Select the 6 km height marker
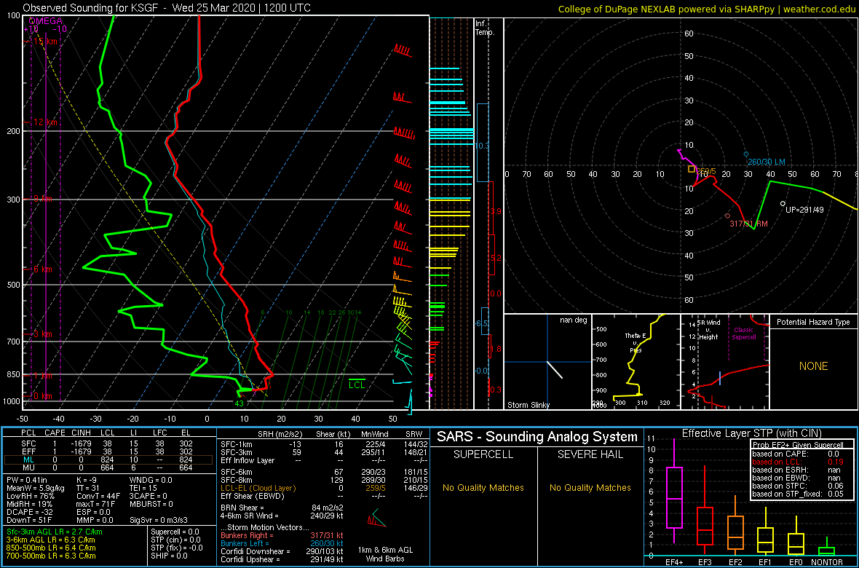 coord(43,269)
